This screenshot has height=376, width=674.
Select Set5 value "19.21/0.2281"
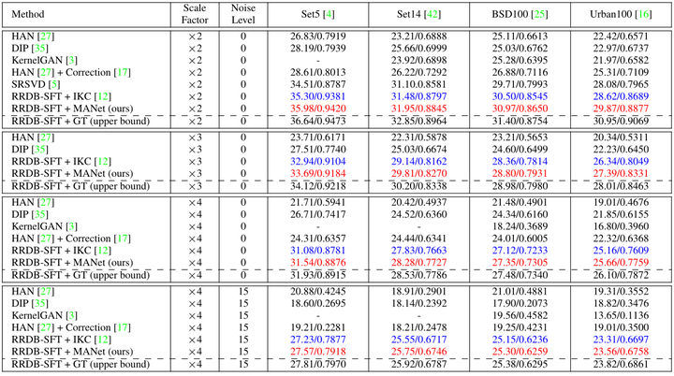pyautogui.click(x=318, y=327)
